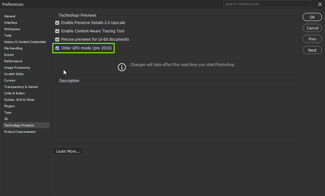Disable Older GPU mode (pre 2016)
325x196 pixels.
pos(57,48)
